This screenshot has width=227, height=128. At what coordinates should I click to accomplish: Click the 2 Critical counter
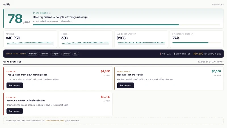pos(165,54)
